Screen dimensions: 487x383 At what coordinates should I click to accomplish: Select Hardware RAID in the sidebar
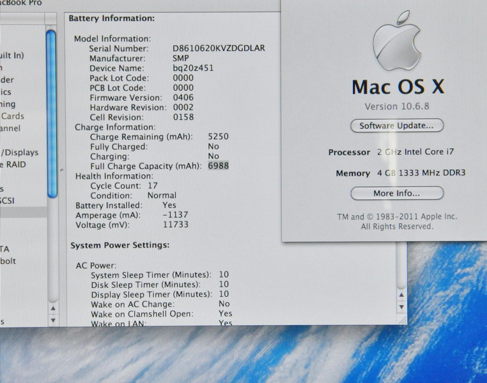[14, 165]
